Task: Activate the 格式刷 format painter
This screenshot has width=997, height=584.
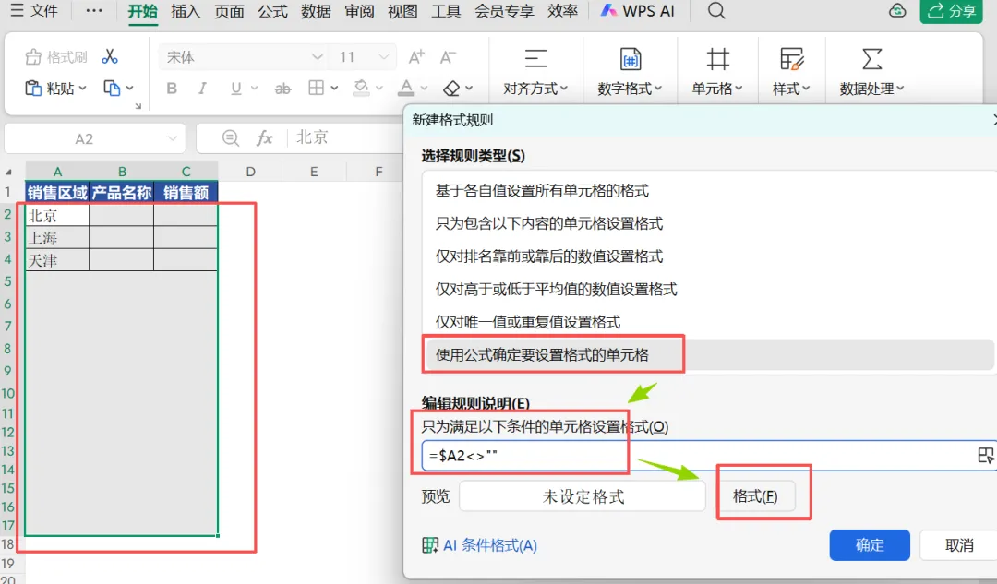Action: [x=56, y=57]
